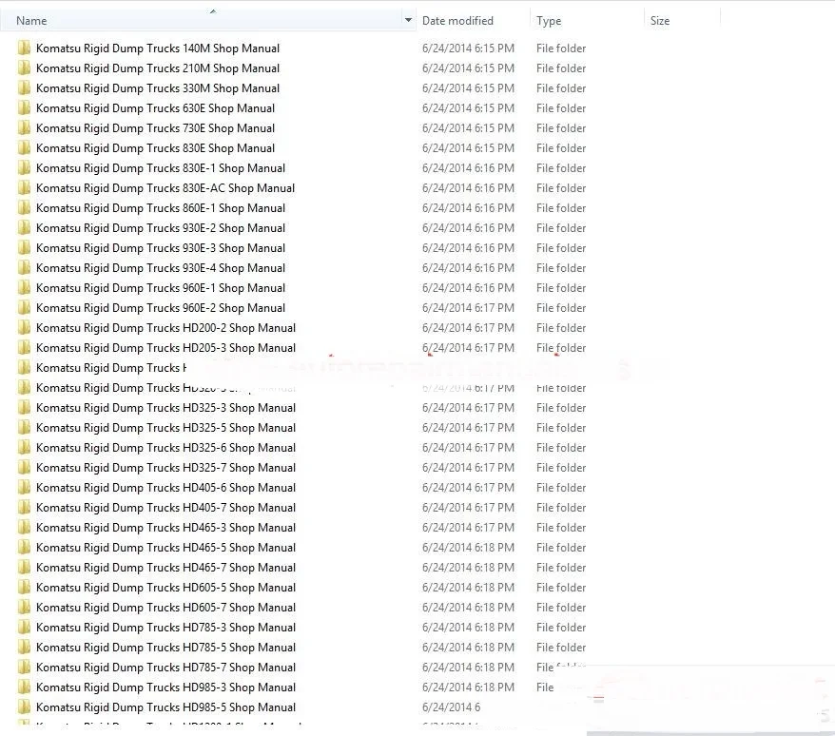Click folder icon of HD985-5 Shop Manual
The height and width of the screenshot is (736, 835).
point(24,707)
